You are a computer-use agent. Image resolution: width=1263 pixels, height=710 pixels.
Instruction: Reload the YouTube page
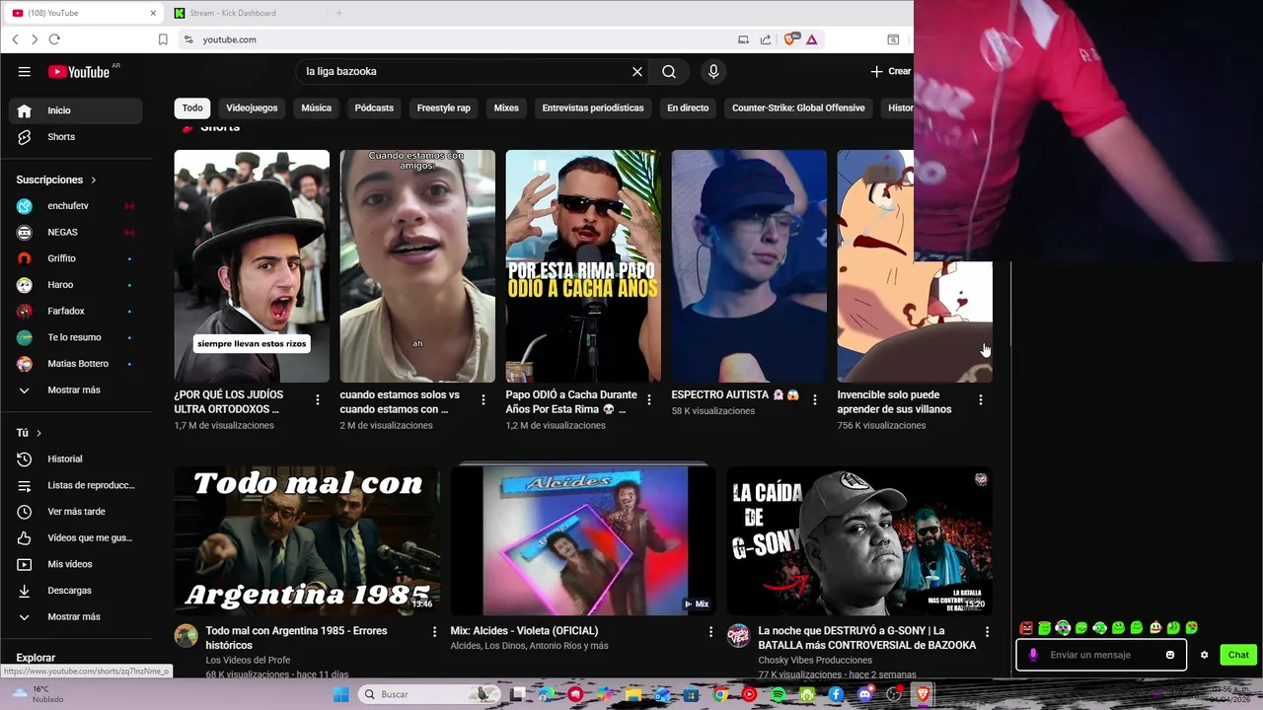[54, 39]
